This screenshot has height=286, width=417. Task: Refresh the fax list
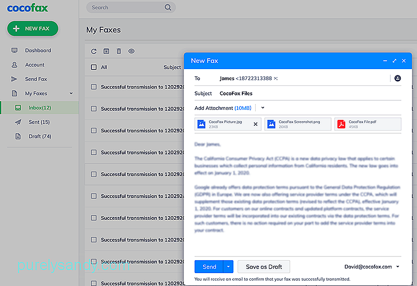tap(94, 51)
